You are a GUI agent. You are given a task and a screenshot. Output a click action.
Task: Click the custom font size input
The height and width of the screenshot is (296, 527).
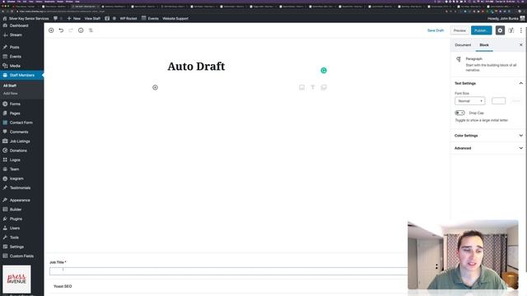[498, 100]
